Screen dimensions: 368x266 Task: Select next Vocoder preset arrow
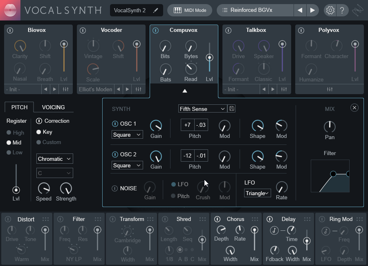tap(127, 89)
